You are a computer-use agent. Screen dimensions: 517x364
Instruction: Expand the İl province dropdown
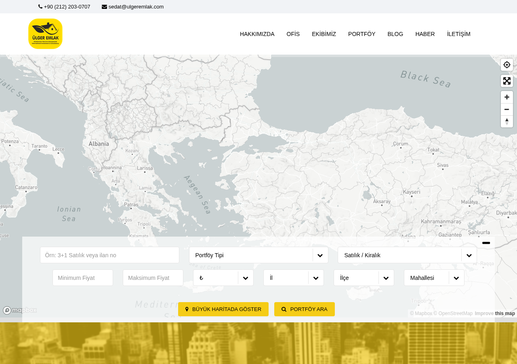pos(294,278)
